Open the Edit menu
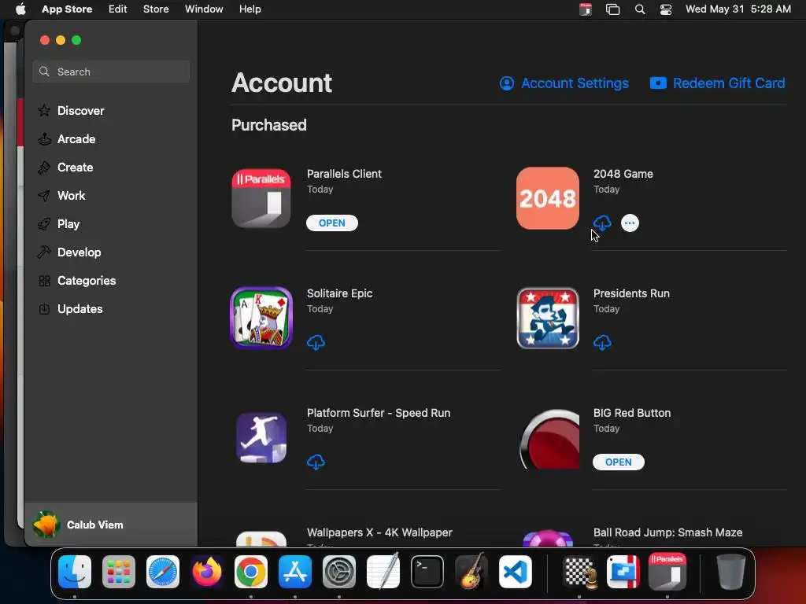Screen dimensions: 806x604 [118, 9]
